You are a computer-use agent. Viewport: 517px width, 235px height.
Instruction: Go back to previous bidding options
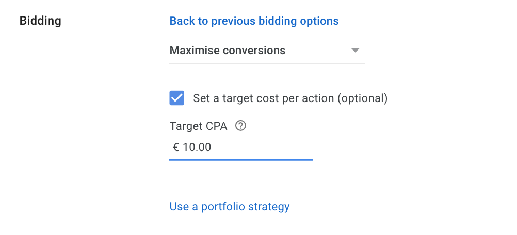[x=254, y=21]
